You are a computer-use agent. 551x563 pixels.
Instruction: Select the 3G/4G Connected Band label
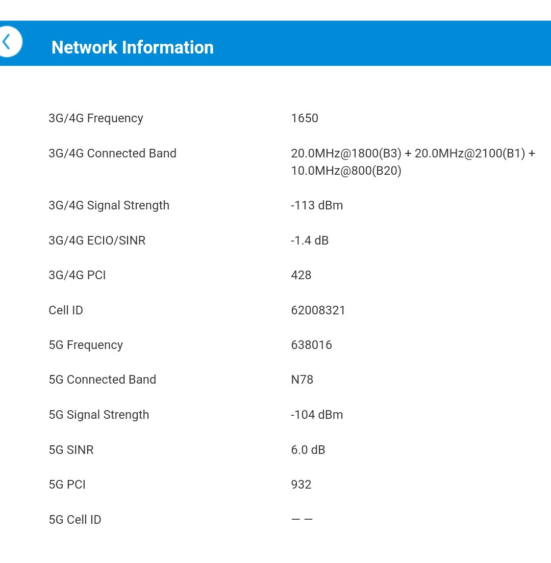coord(112,153)
